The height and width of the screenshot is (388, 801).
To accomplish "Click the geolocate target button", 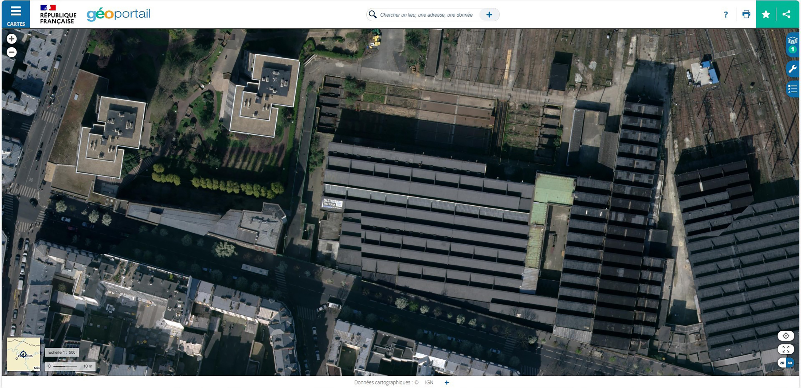I will (x=786, y=336).
